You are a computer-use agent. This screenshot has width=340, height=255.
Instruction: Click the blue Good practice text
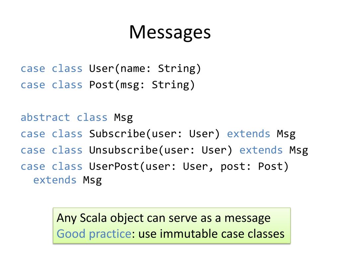click(x=94, y=234)
